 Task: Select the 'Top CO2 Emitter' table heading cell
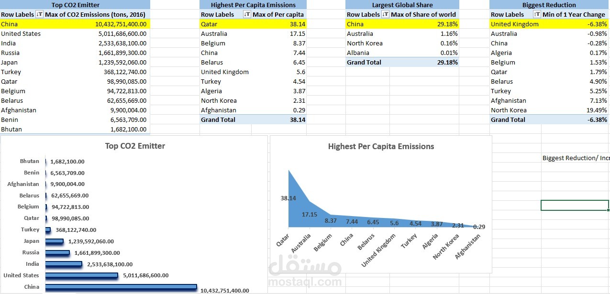75,5
